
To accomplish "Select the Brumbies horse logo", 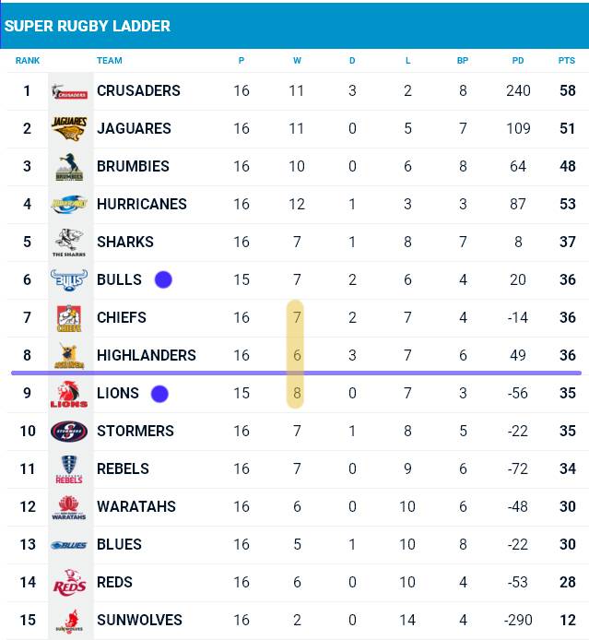I will coord(69,167).
